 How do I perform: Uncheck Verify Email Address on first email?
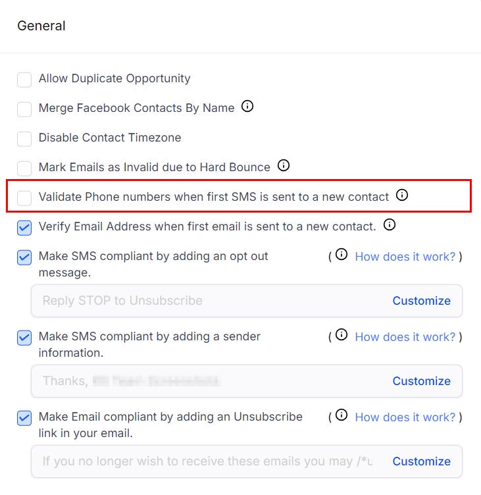(x=24, y=228)
